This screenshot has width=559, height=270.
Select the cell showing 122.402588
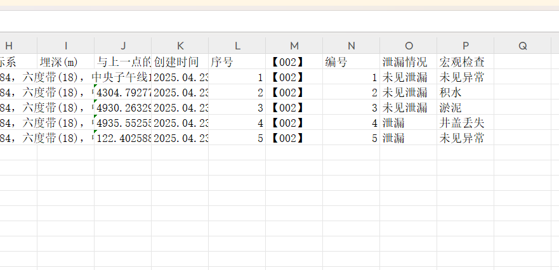click(x=124, y=138)
